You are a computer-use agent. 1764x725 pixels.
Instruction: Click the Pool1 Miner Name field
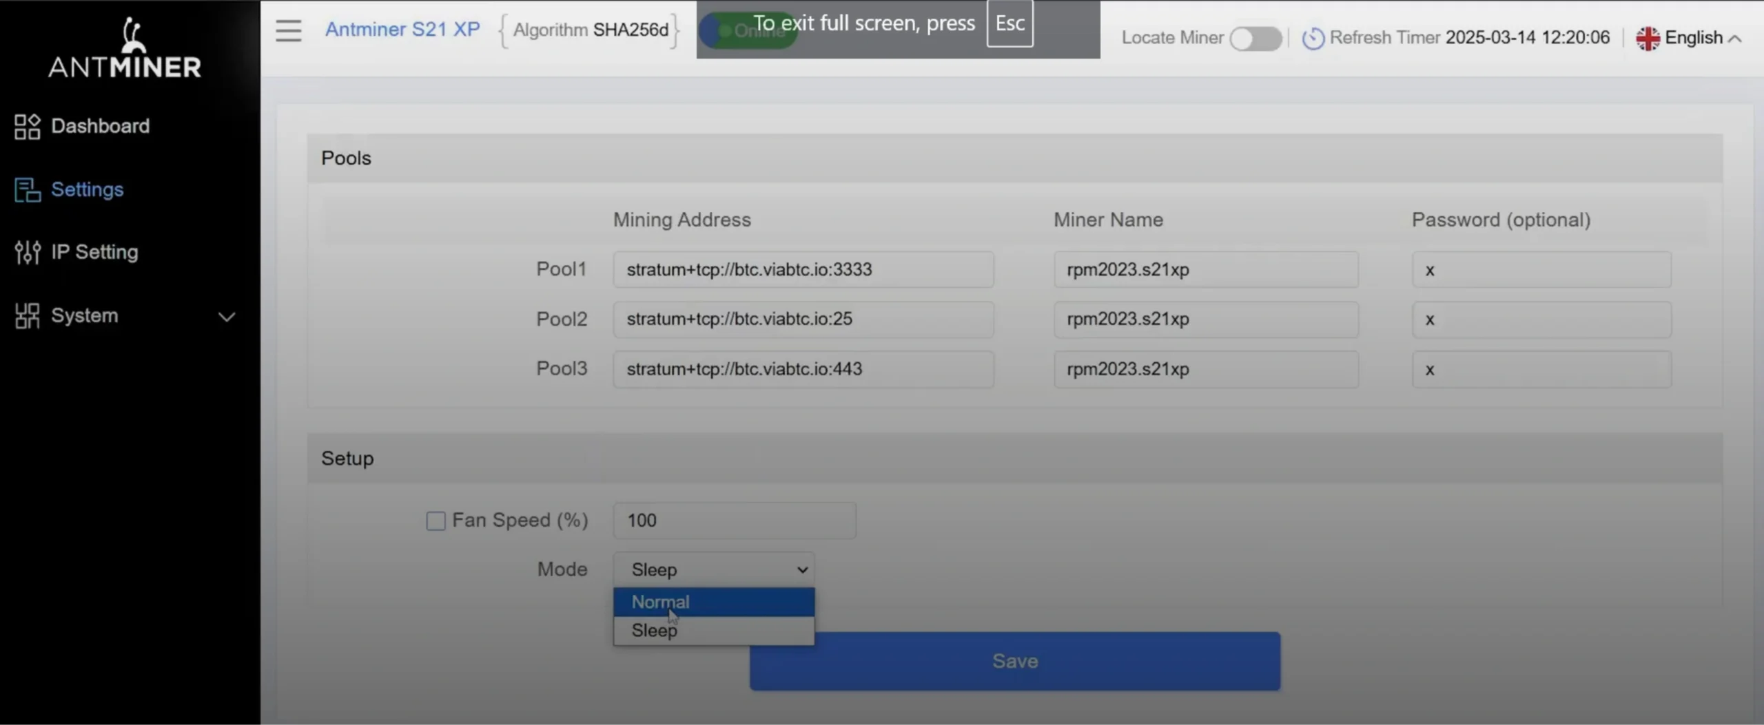[1206, 269]
